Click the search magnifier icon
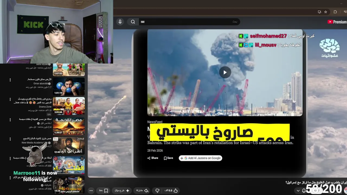 coord(133,22)
